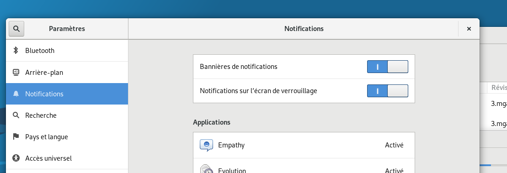The image size is (507, 173).
Task: Go to Accès universel settings
Action: pyautogui.click(x=67, y=158)
